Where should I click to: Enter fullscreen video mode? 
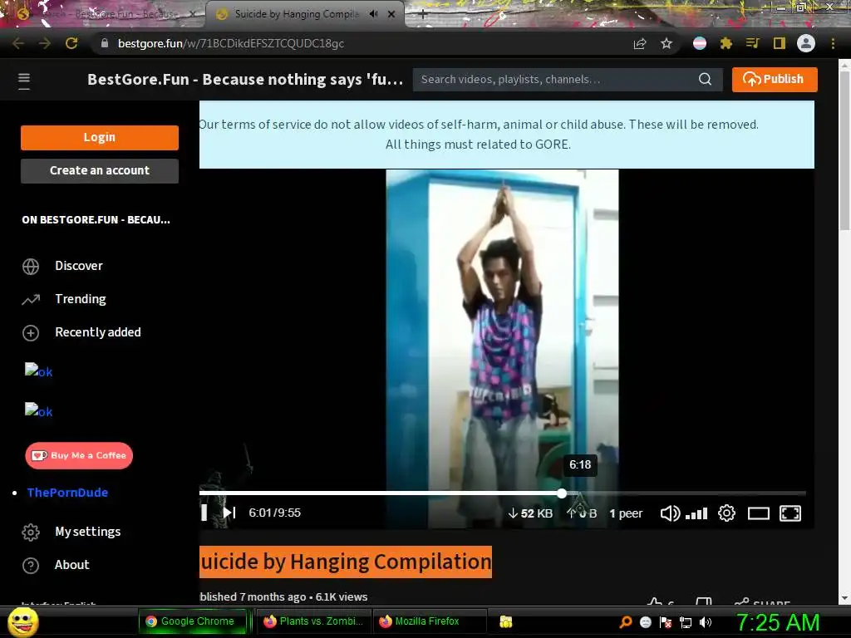point(790,513)
